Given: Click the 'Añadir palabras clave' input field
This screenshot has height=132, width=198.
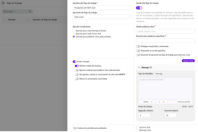Looking at the screenshot, I should click(165, 32).
